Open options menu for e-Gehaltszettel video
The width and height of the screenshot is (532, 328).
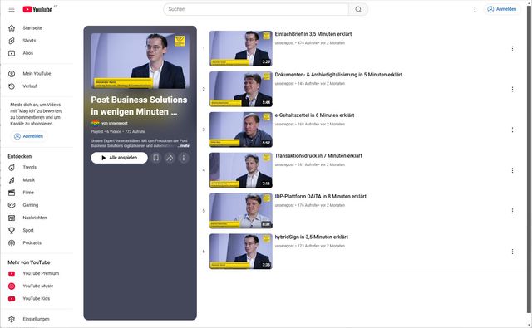[512, 130]
